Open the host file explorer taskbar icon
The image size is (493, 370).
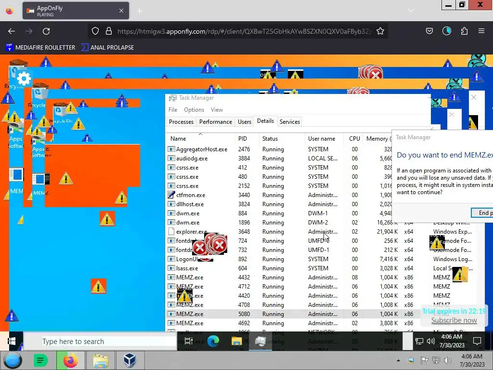click(101, 360)
